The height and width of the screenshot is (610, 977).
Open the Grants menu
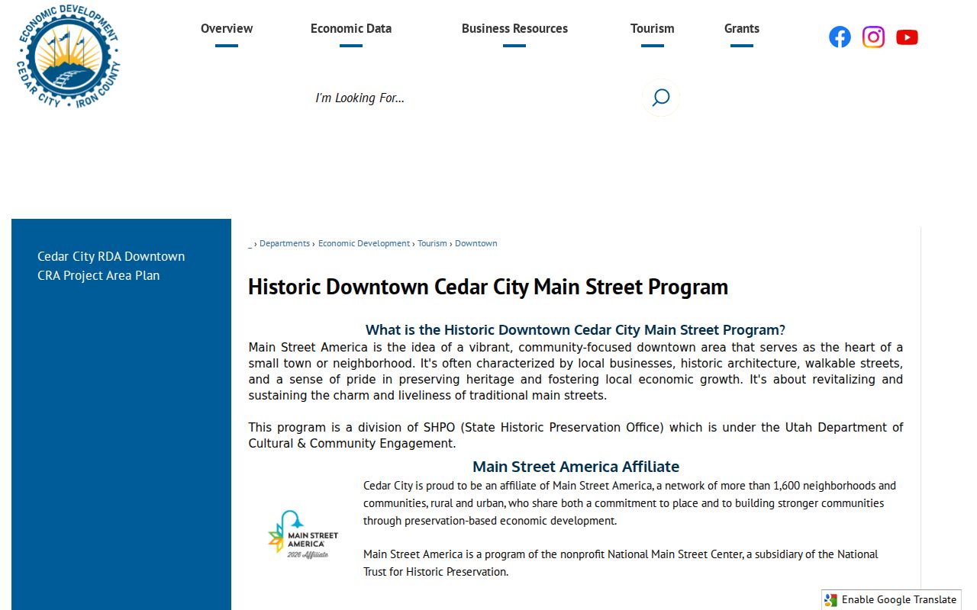[742, 29]
